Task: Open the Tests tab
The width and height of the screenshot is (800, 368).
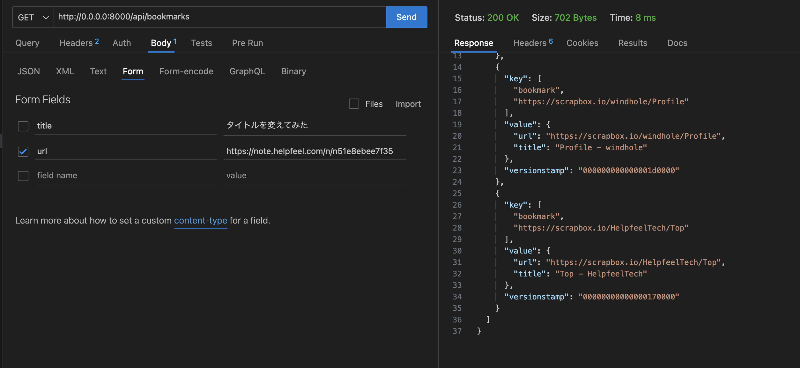Action: coord(201,43)
